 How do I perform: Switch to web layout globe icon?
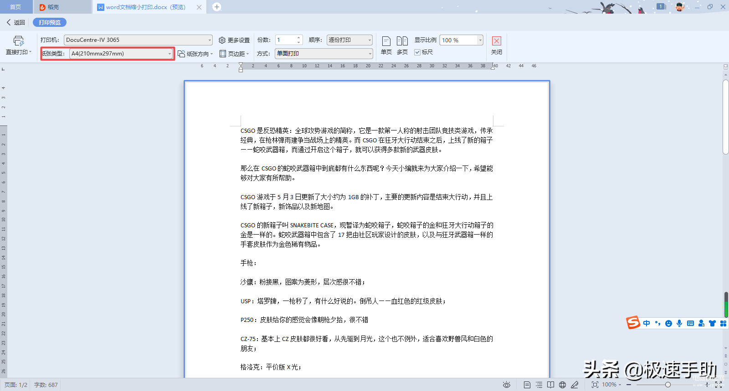point(563,385)
